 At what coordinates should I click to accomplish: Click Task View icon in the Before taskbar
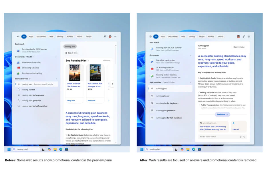point(43,149)
